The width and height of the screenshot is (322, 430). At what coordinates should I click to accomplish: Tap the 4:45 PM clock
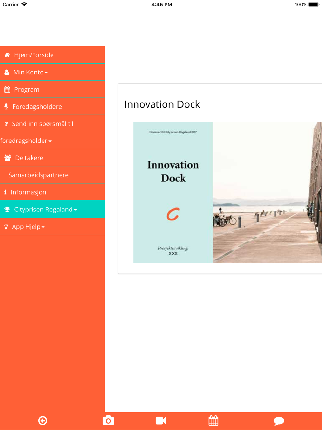click(162, 5)
